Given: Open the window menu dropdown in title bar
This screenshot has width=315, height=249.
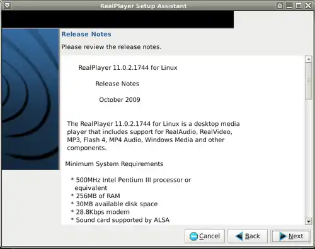Looking at the screenshot, I should (7, 6).
